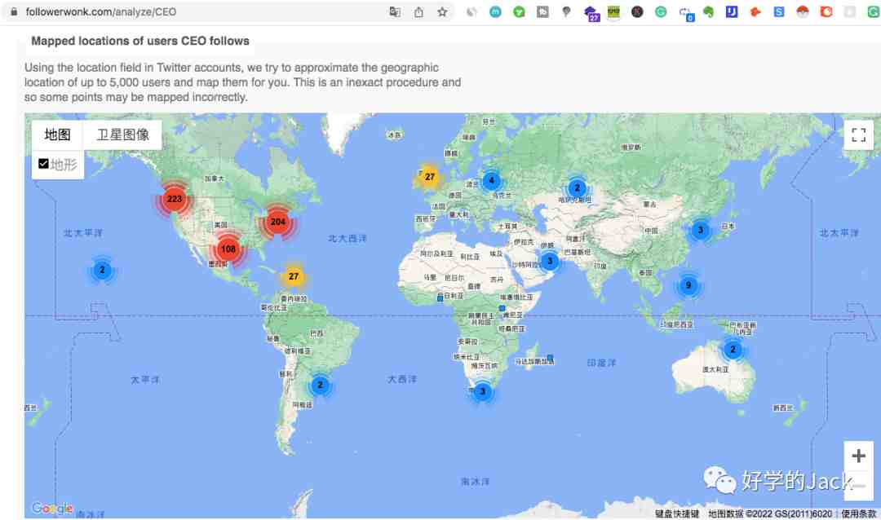Open the translate page icon

pyautogui.click(x=395, y=11)
